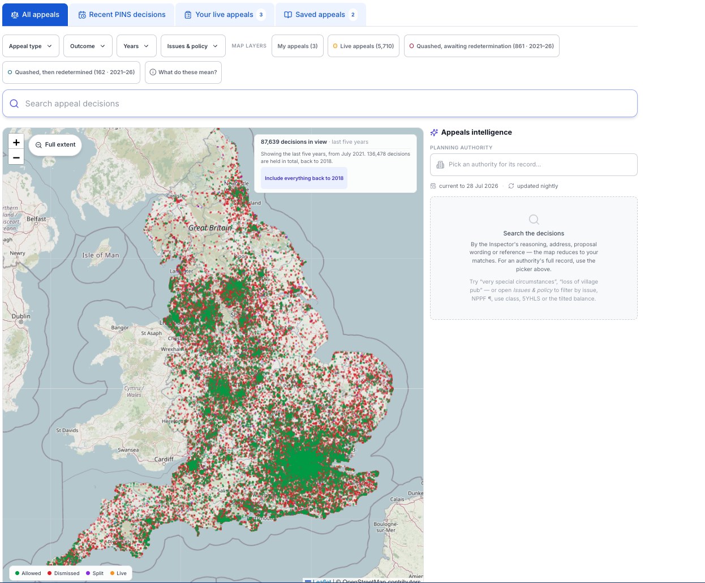This screenshot has width=705, height=583.
Task: Expand the Years filter dropdown
Action: (x=136, y=46)
